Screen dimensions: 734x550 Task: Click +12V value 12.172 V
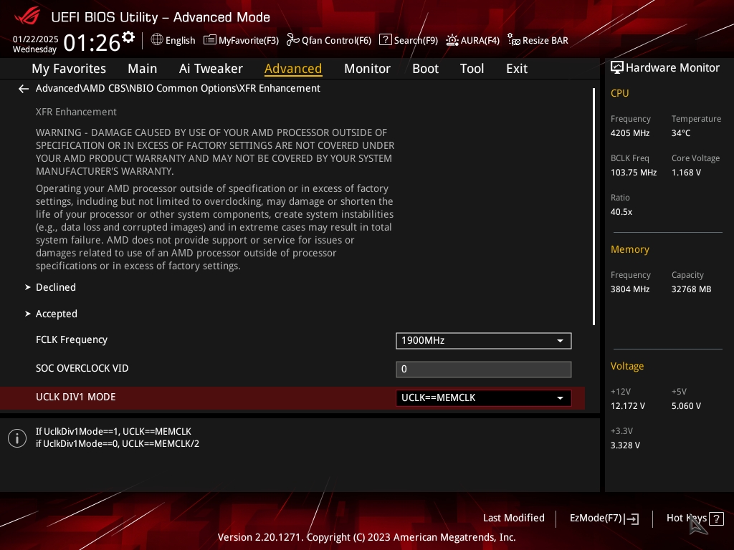click(x=628, y=406)
